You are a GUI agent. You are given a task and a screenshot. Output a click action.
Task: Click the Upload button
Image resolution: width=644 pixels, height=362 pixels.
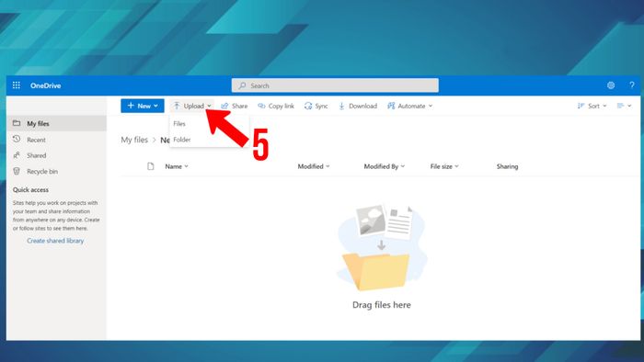coord(191,106)
